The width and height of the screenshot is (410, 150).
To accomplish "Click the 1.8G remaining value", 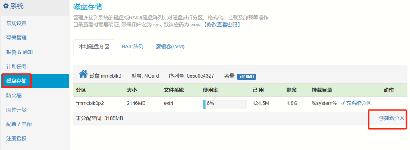I will point(292,103).
